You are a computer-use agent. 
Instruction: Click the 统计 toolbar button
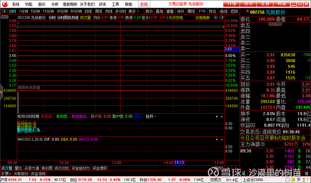point(180,11)
